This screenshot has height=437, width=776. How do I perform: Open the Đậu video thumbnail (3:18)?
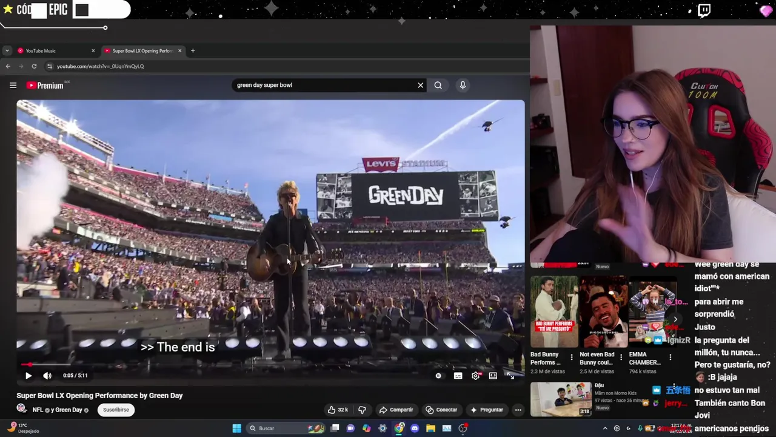(x=561, y=399)
